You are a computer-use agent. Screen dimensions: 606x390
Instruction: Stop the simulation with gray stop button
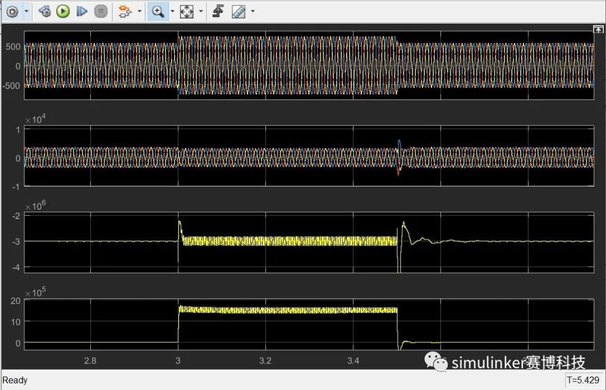click(101, 12)
